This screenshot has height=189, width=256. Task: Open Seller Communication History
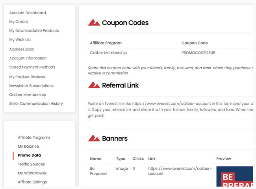click(36, 104)
